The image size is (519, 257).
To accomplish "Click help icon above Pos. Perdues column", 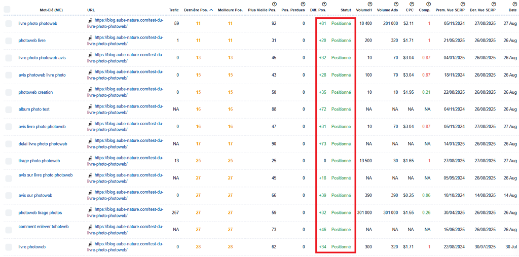I will pos(304,4).
